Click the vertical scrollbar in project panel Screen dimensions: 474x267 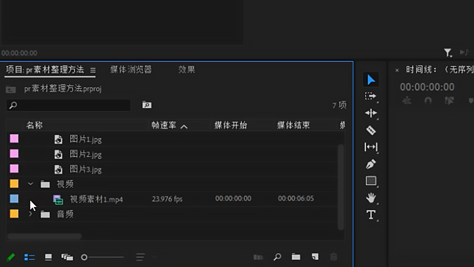click(341, 187)
